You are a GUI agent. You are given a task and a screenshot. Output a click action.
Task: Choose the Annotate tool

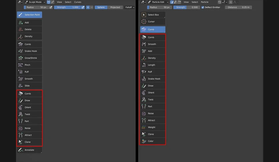30,150
